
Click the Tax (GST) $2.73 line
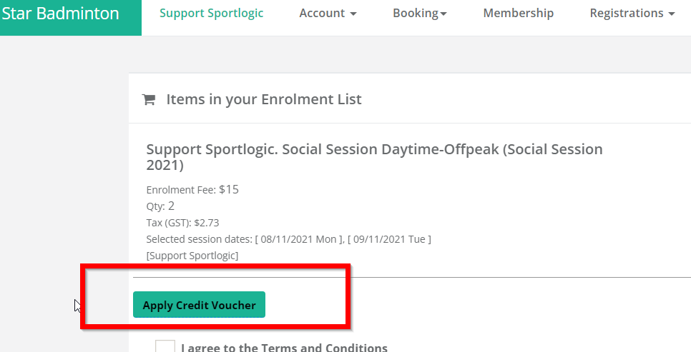click(183, 223)
